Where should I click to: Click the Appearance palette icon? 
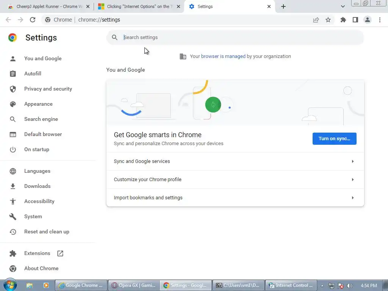[13, 104]
